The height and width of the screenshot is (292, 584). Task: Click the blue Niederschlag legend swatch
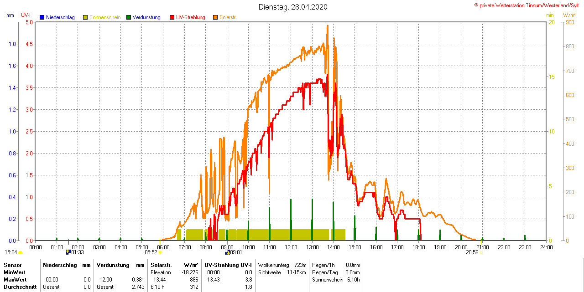coord(42,17)
